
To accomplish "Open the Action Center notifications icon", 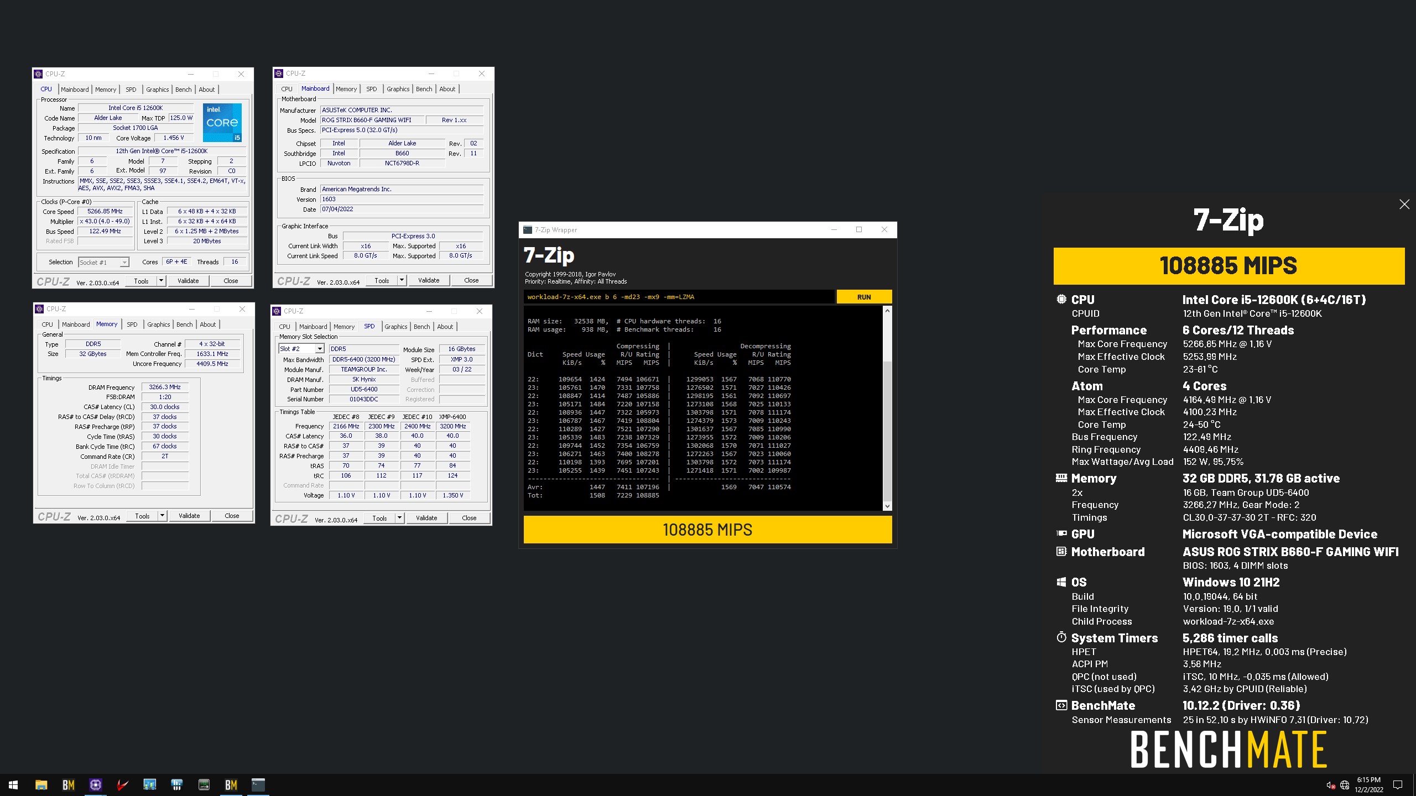I will [1398, 784].
